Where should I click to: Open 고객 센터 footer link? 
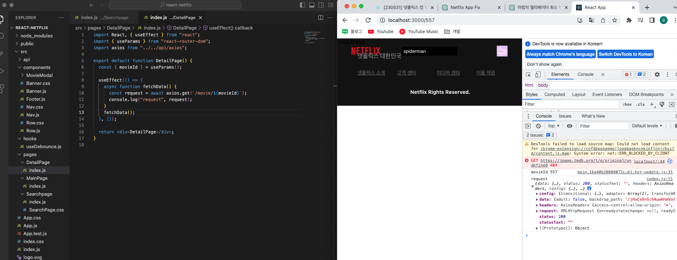[406, 73]
